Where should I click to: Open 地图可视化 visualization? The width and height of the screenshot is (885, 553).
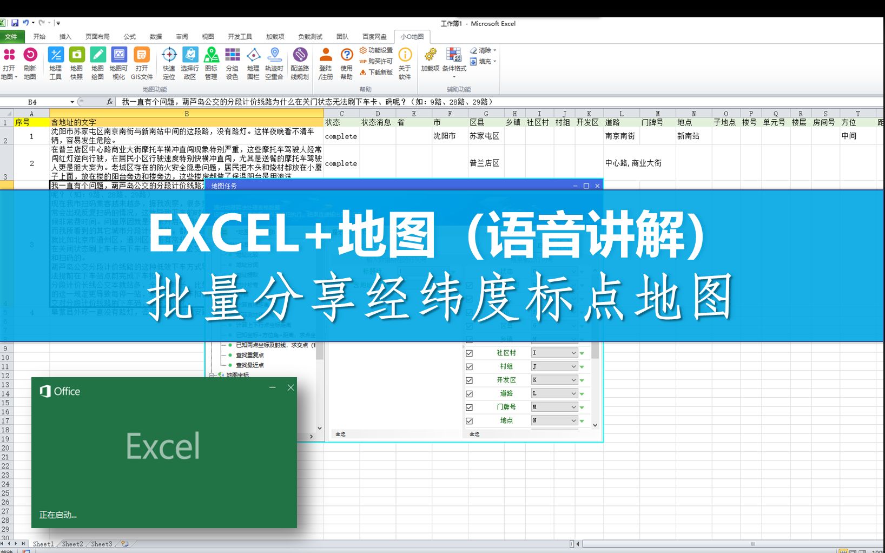(118, 64)
